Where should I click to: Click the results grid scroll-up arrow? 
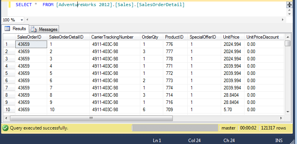click(288, 37)
